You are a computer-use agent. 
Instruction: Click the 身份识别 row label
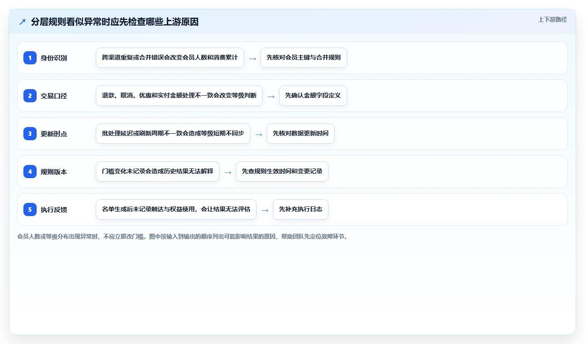pyautogui.click(x=54, y=58)
